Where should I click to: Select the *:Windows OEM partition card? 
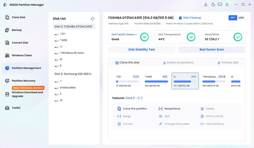tap(214, 81)
